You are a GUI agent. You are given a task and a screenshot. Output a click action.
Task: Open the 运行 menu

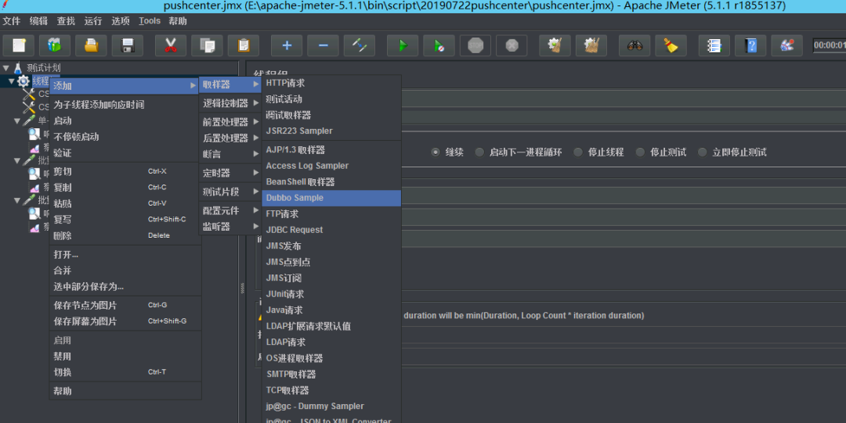(92, 21)
